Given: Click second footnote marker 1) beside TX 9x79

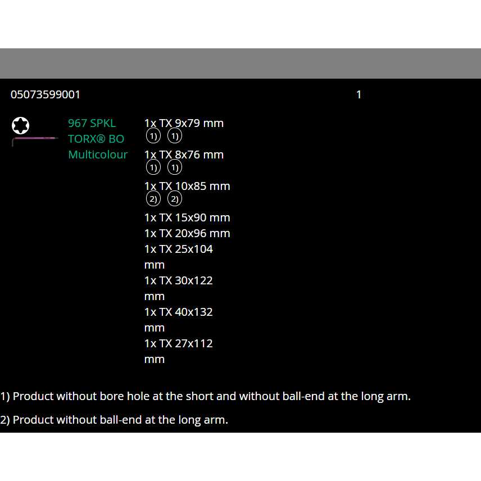Looking at the screenshot, I should (x=174, y=135).
